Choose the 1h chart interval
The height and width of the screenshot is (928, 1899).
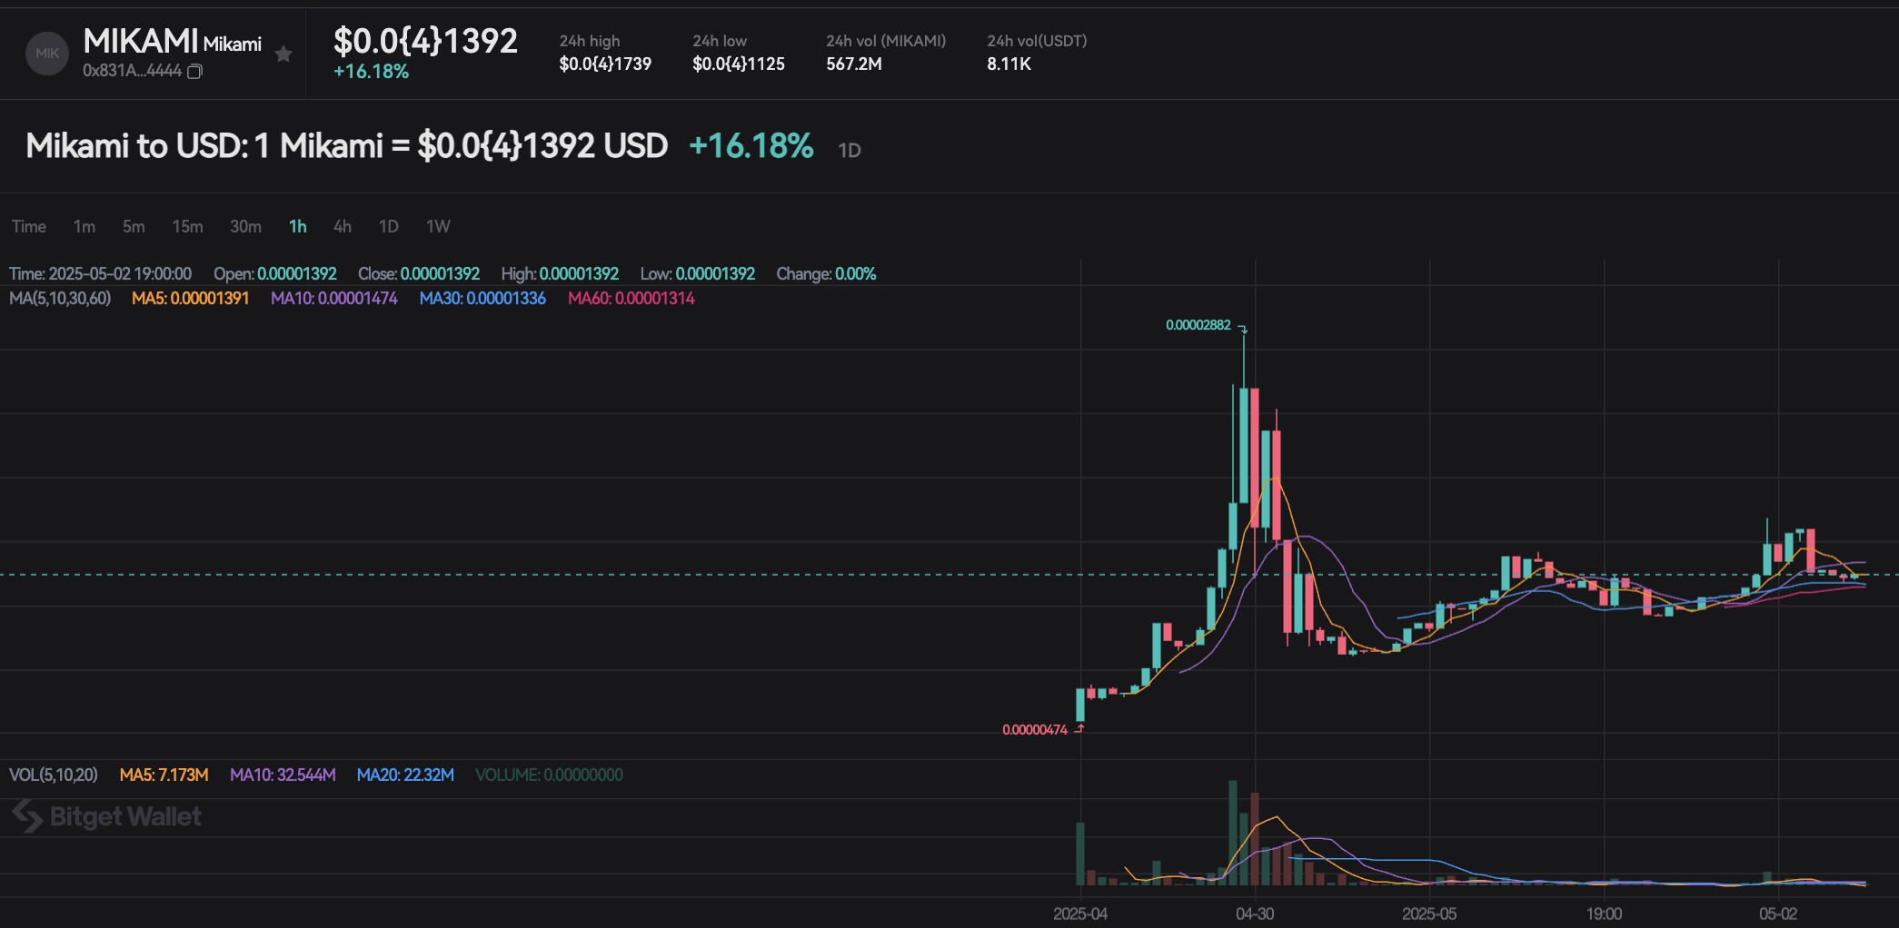point(298,226)
